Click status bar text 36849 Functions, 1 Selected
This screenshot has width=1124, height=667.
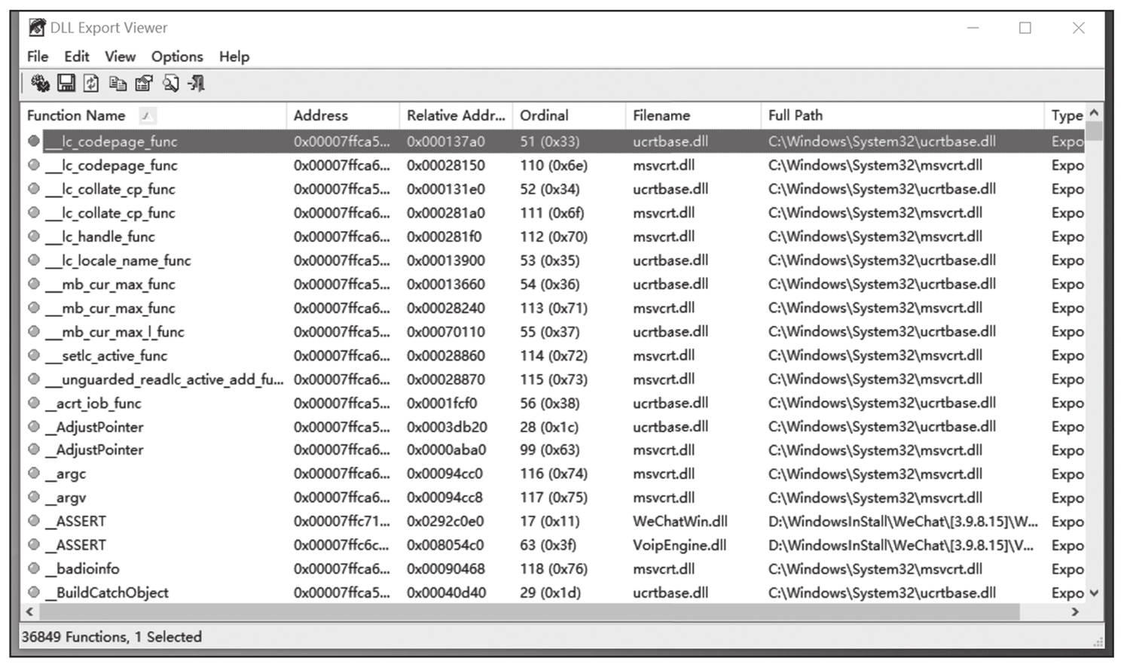pos(111,637)
